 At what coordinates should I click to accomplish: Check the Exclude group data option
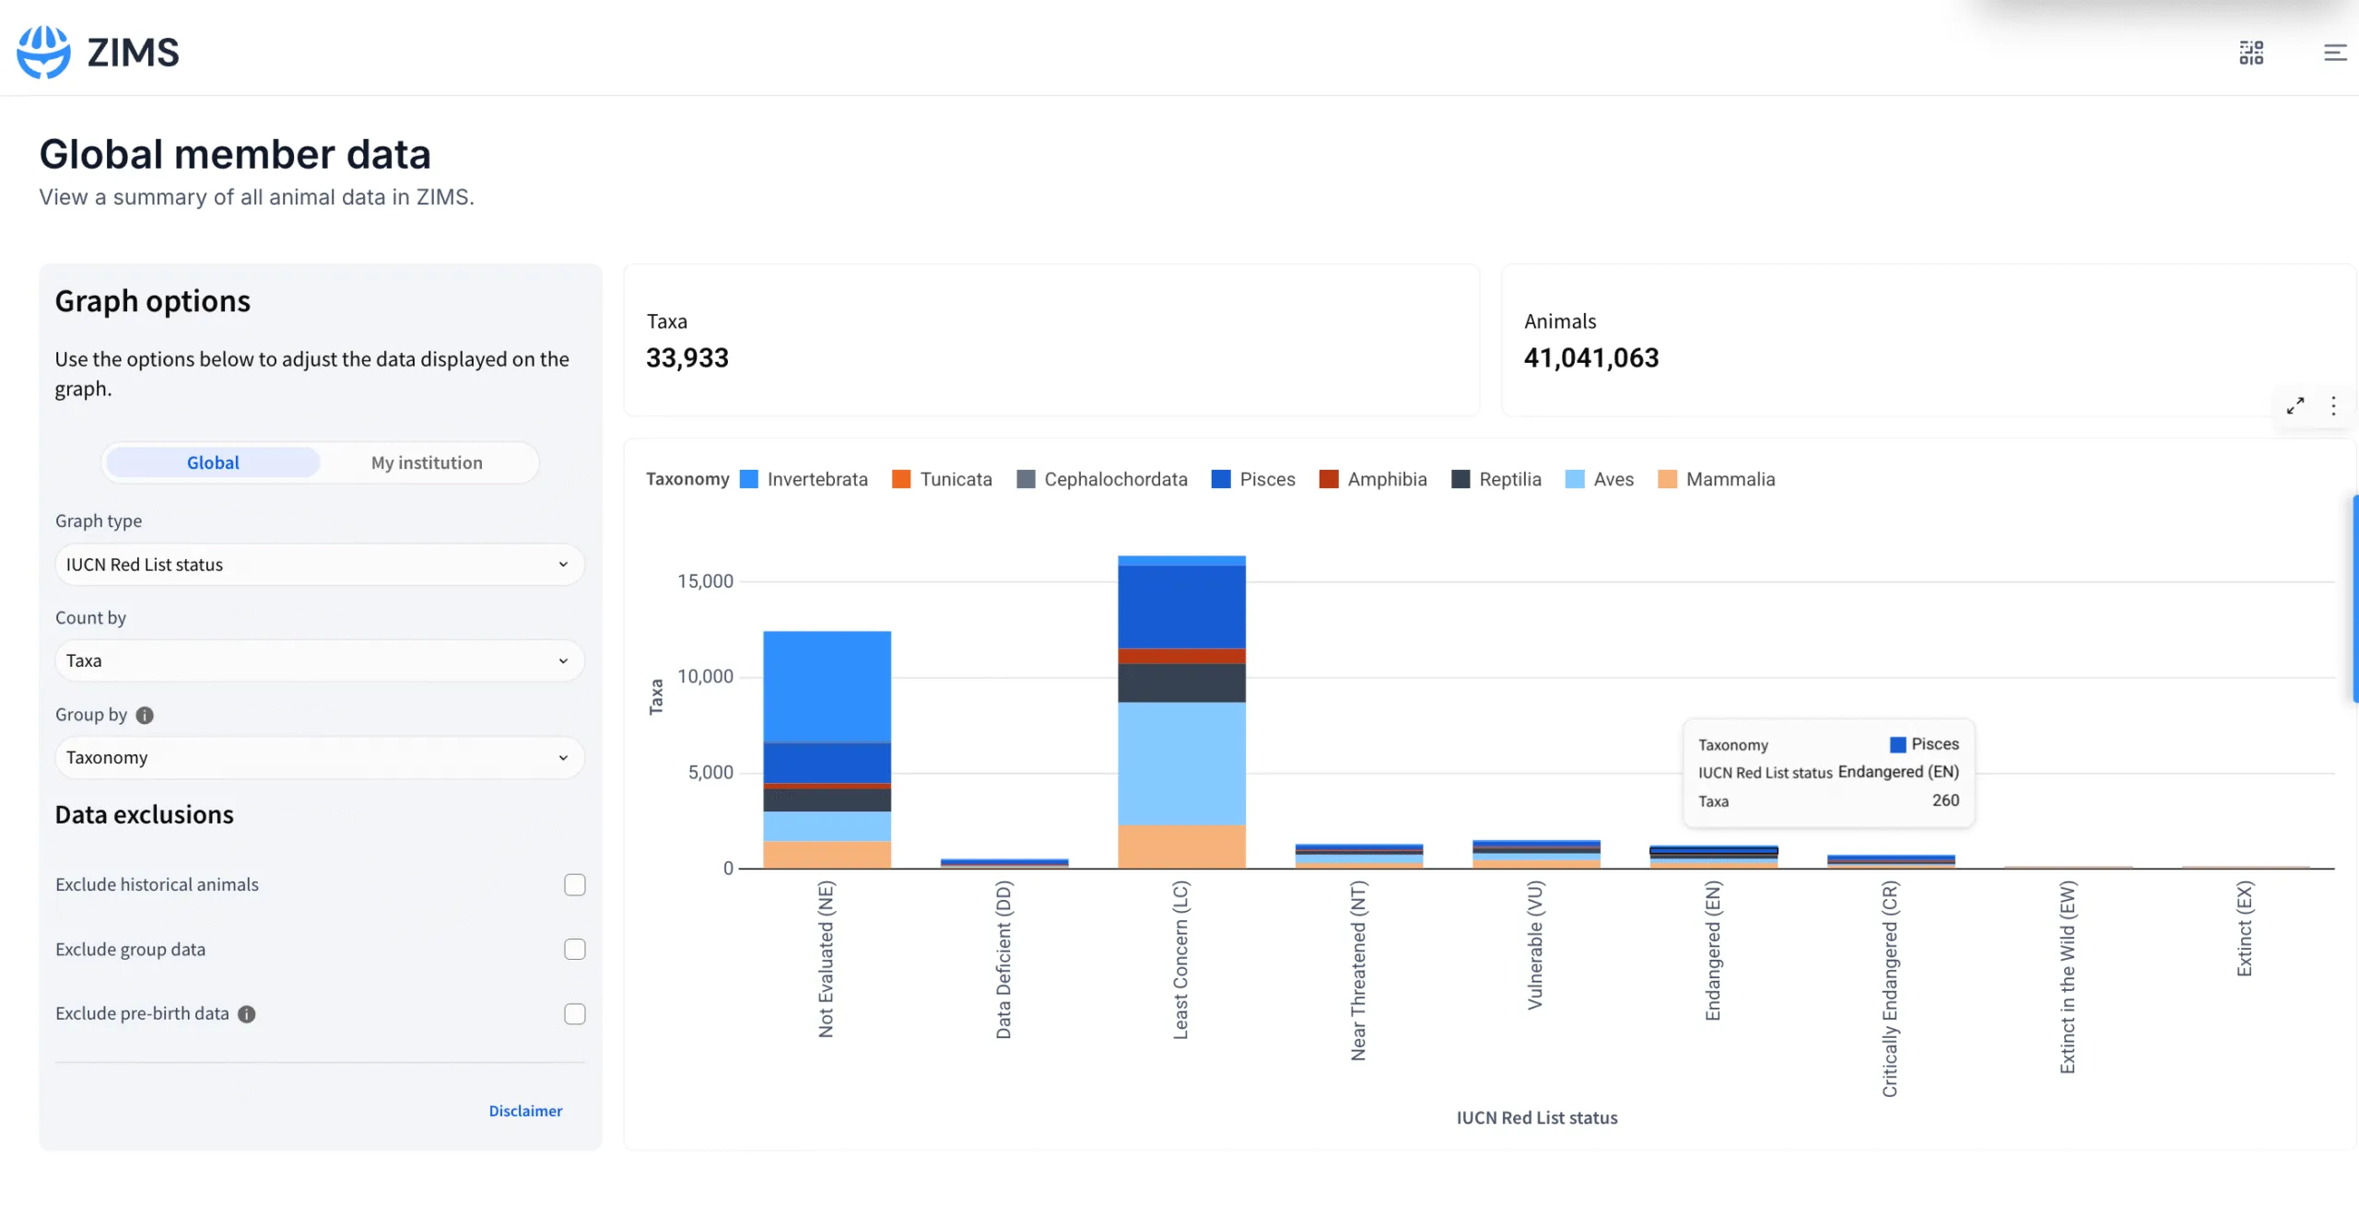[x=574, y=949]
